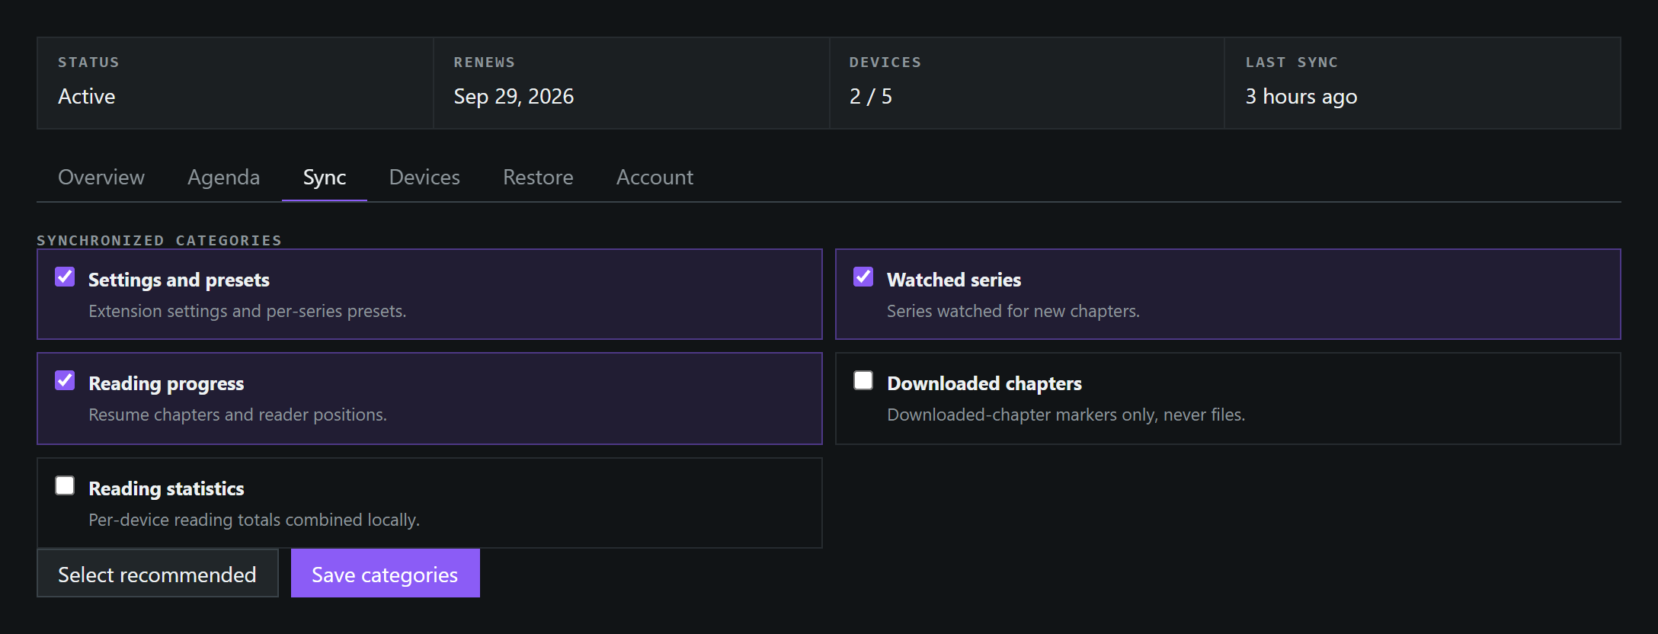Click the renewal date 'Sep 29, 2026'

pos(514,96)
